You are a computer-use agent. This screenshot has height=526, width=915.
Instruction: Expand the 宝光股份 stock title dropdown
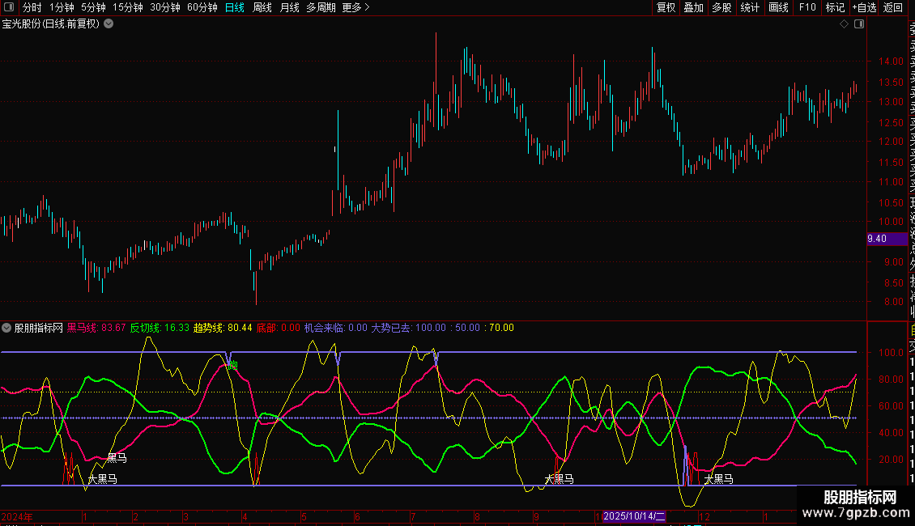pos(109,24)
